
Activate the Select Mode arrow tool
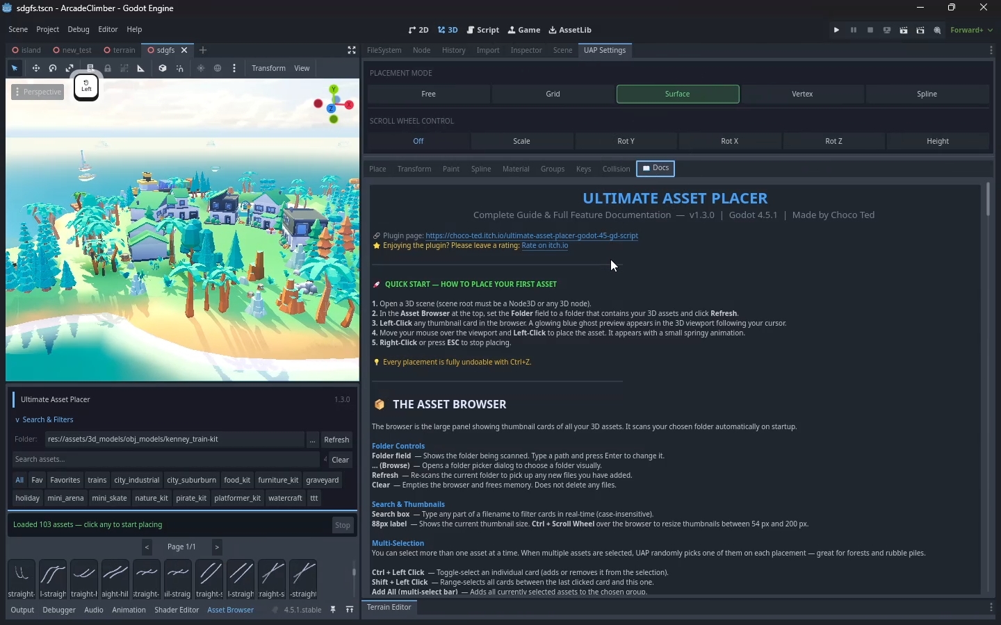click(15, 69)
